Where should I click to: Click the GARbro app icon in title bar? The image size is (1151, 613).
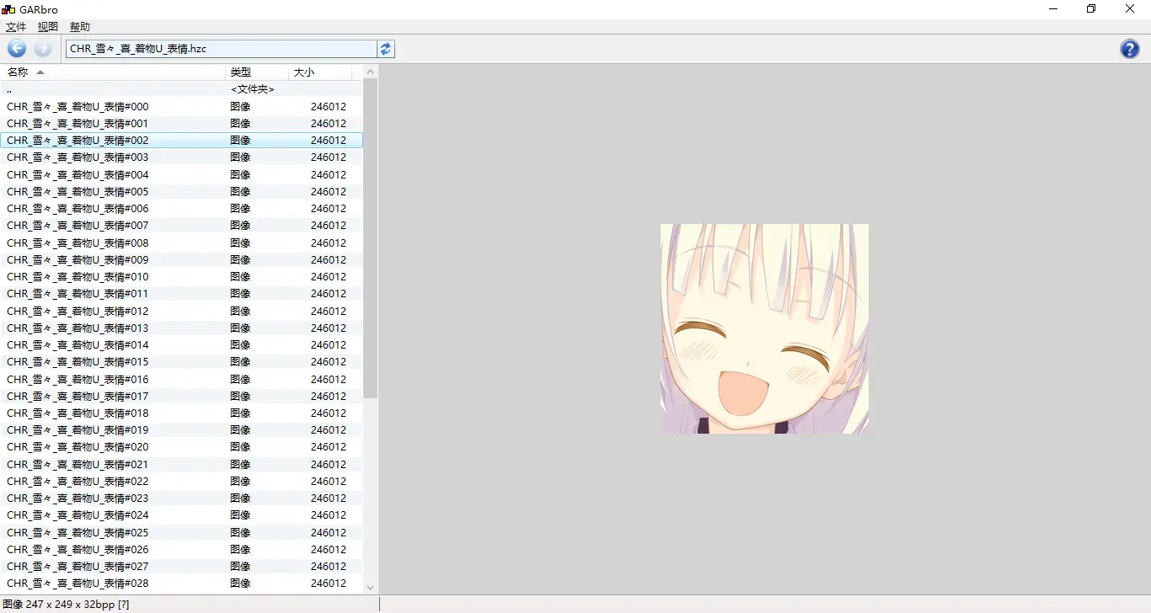(8, 9)
